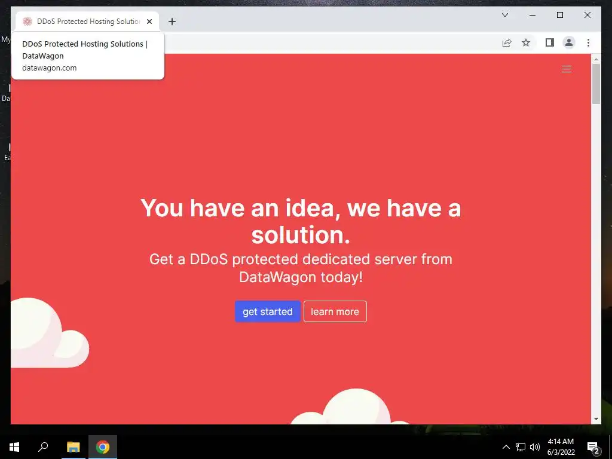Viewport: 612px width, 459px height.
Task: Click the 'Get a DDoS protected' subtitle text
Action: point(301,268)
